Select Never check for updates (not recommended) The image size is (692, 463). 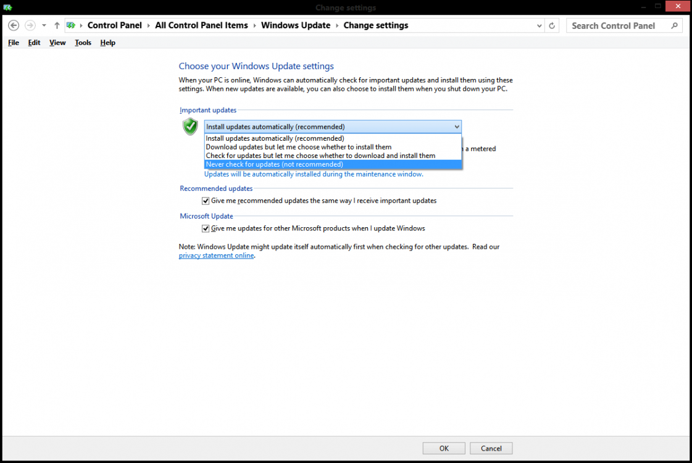(x=333, y=164)
